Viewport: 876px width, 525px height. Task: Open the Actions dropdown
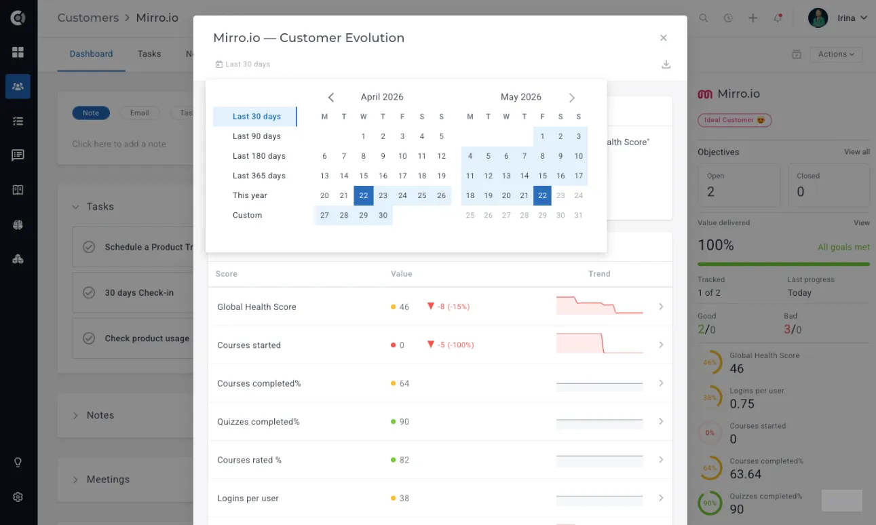[x=836, y=54]
